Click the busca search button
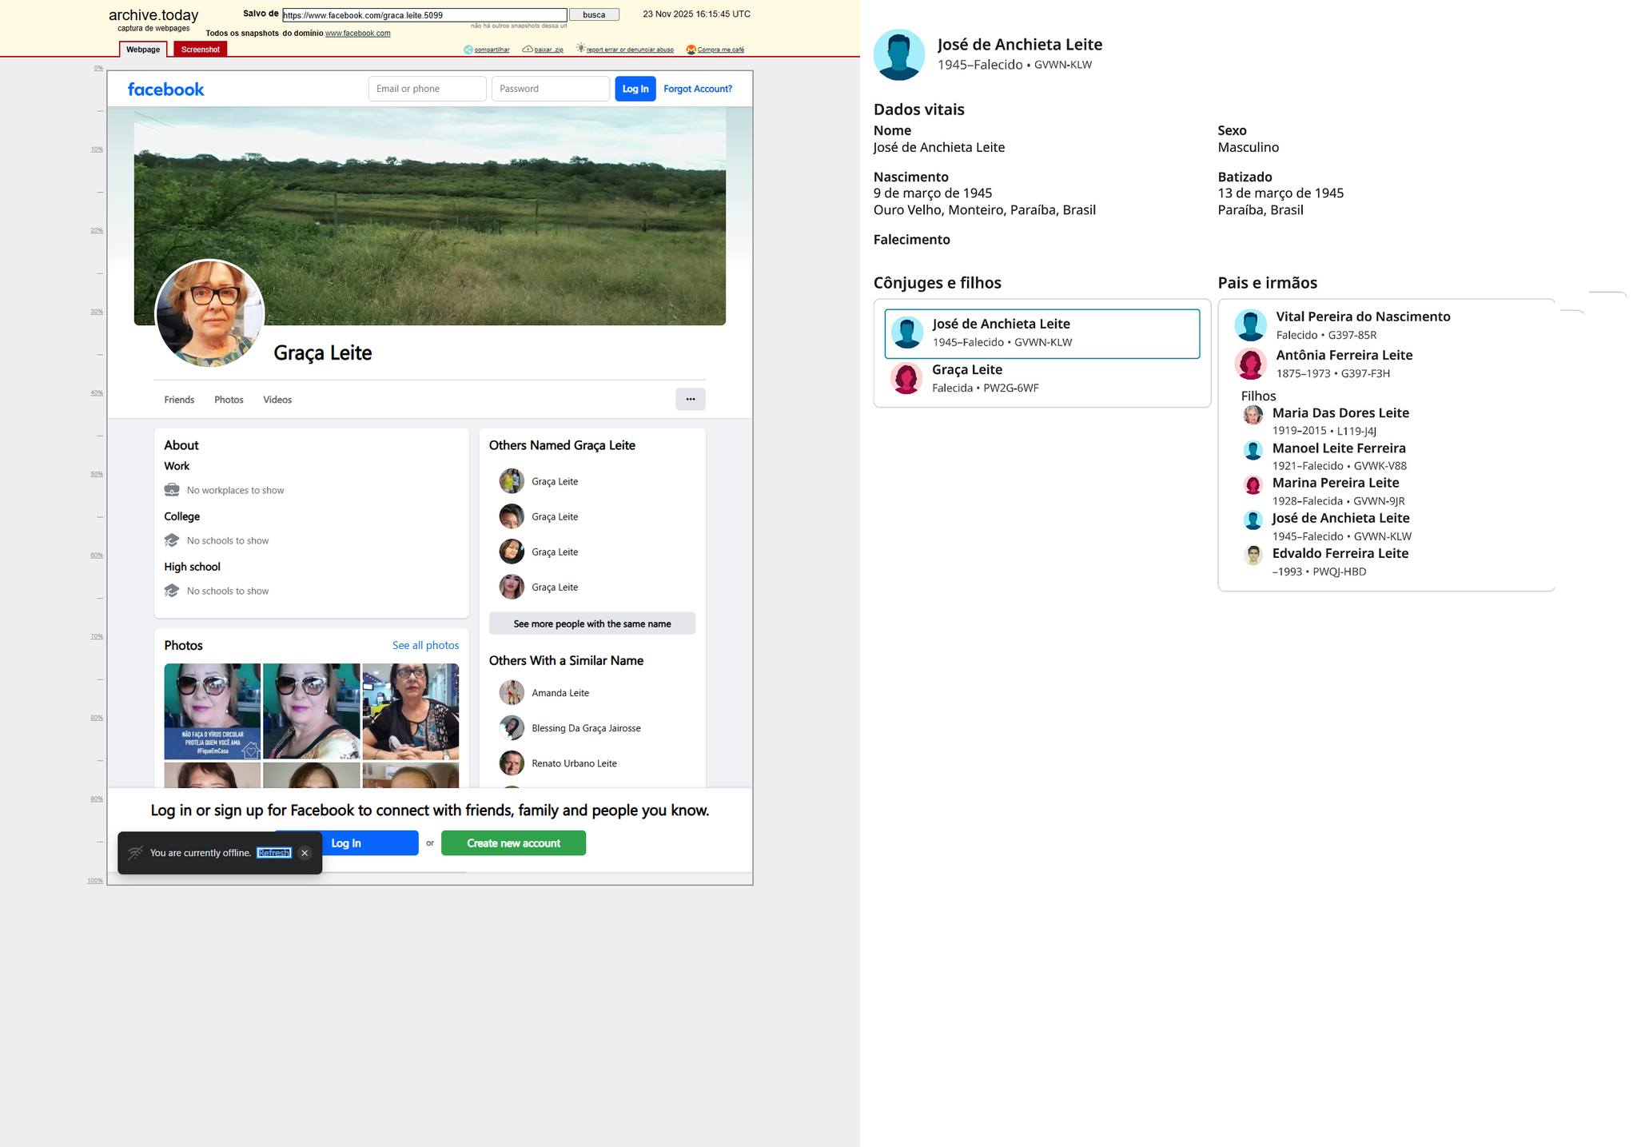The image size is (1637, 1147). tap(593, 14)
